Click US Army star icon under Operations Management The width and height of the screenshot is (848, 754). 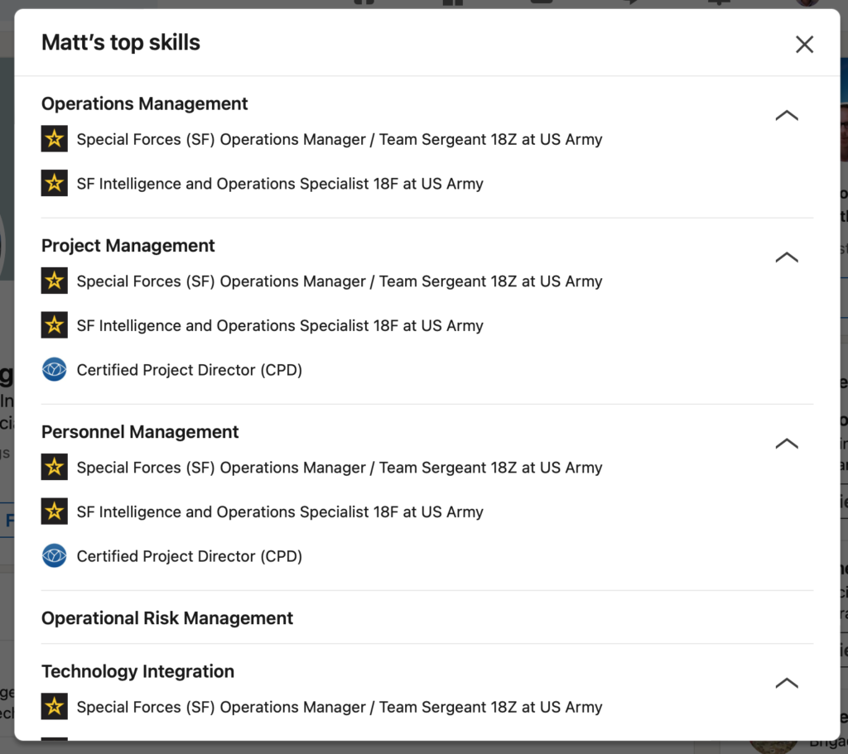(55, 139)
